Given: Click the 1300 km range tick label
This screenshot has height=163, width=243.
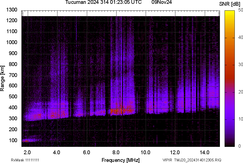Looking at the screenshot, I should click(x=12, y=10).
